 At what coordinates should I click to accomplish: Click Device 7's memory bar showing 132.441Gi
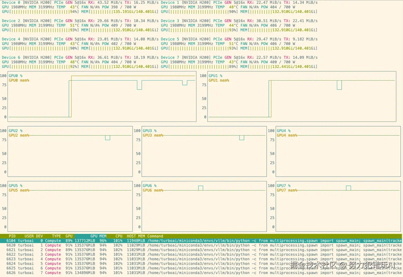click(279, 66)
